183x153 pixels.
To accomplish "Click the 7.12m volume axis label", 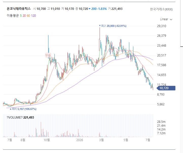I will (161, 133).
